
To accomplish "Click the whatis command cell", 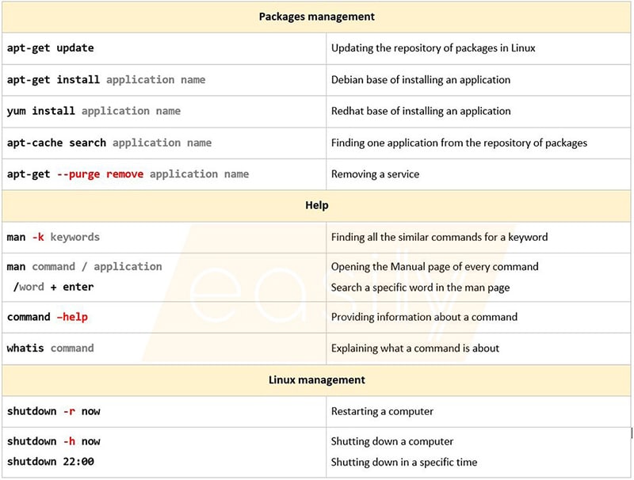I will click(x=49, y=348).
